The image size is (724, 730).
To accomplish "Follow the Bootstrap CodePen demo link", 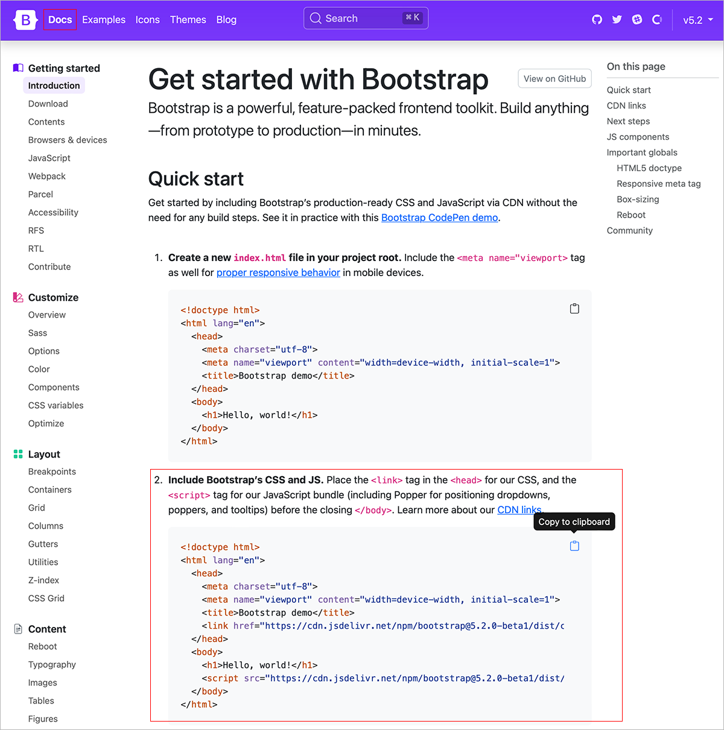I will pyautogui.click(x=439, y=218).
